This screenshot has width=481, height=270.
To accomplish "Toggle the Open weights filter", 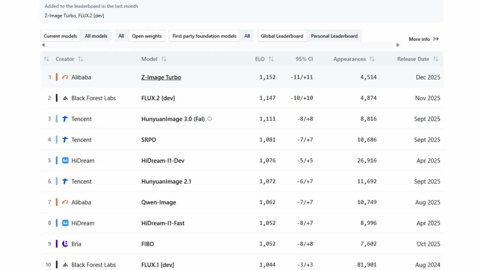I will [x=147, y=36].
